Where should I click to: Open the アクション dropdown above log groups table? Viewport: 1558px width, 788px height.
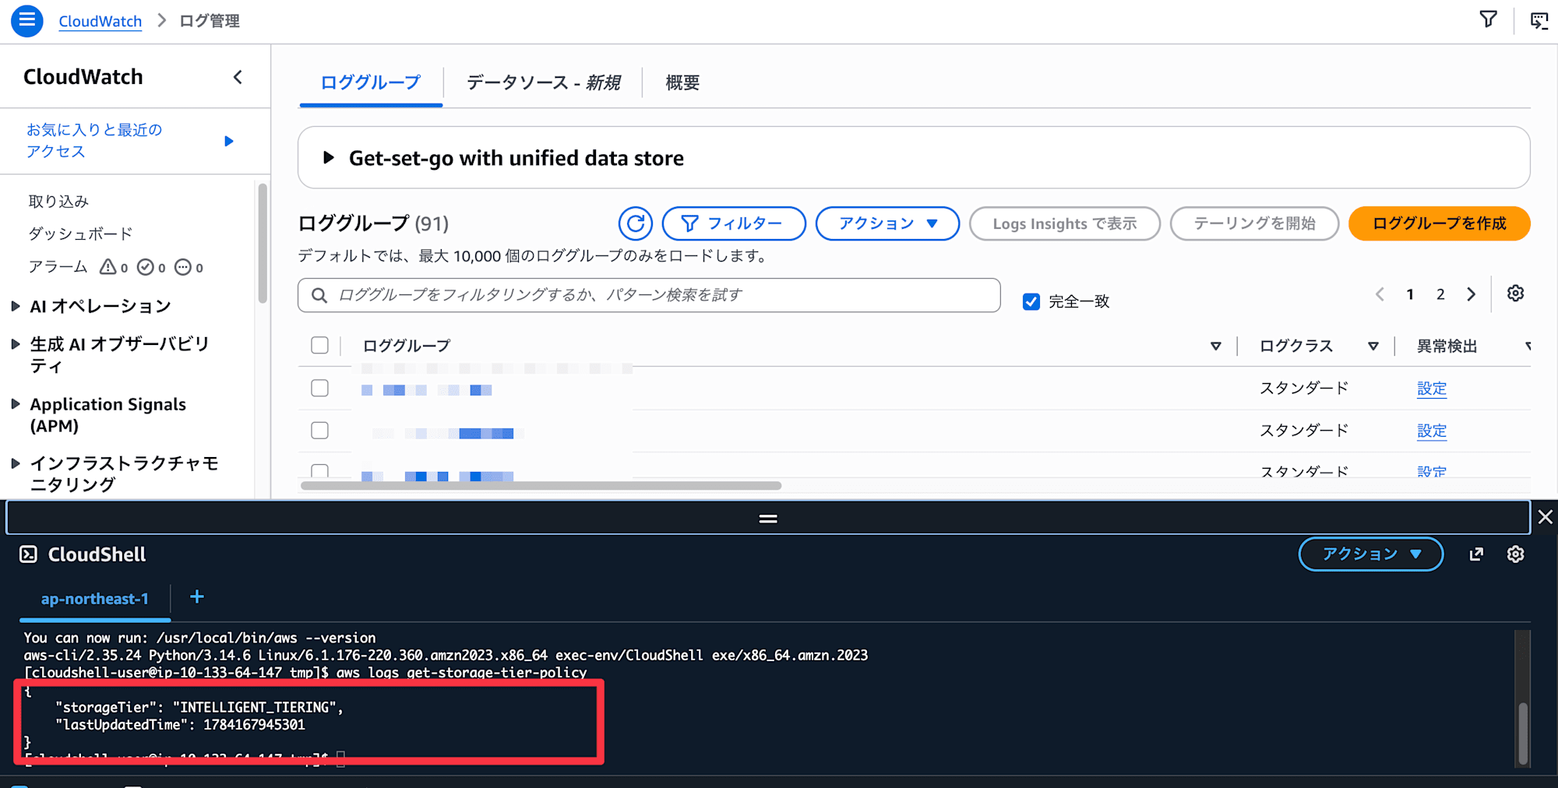pos(887,223)
